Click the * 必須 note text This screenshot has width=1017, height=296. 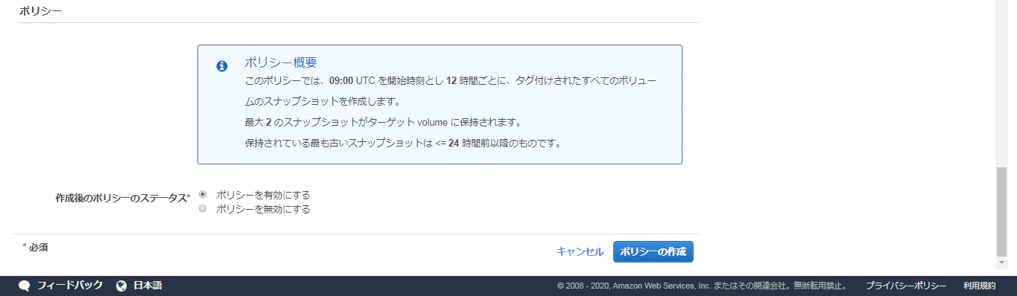pyautogui.click(x=35, y=247)
